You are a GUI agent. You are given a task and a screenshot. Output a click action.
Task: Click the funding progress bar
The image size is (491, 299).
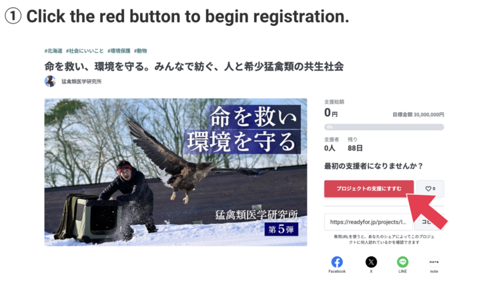click(x=384, y=127)
